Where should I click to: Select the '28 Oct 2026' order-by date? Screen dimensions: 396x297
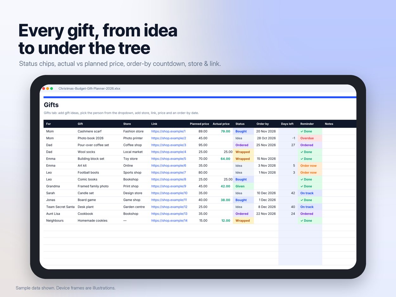(x=266, y=138)
